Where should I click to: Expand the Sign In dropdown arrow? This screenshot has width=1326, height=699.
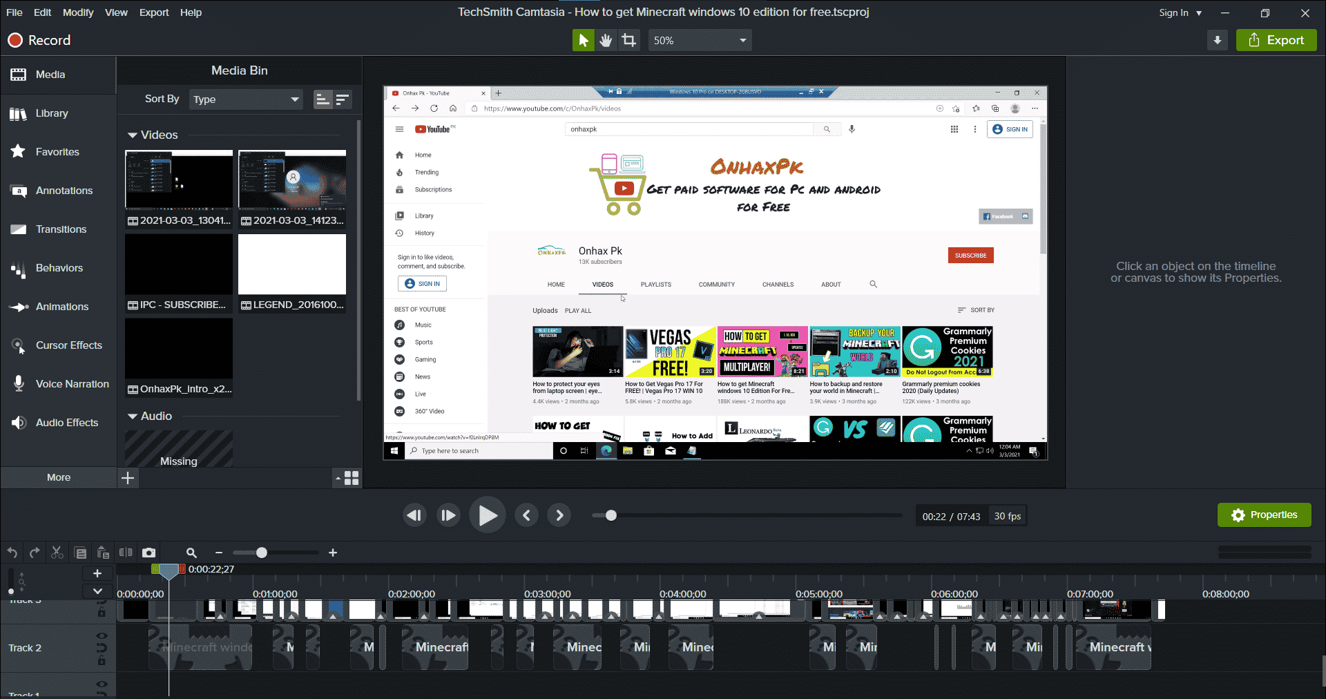click(x=1199, y=13)
